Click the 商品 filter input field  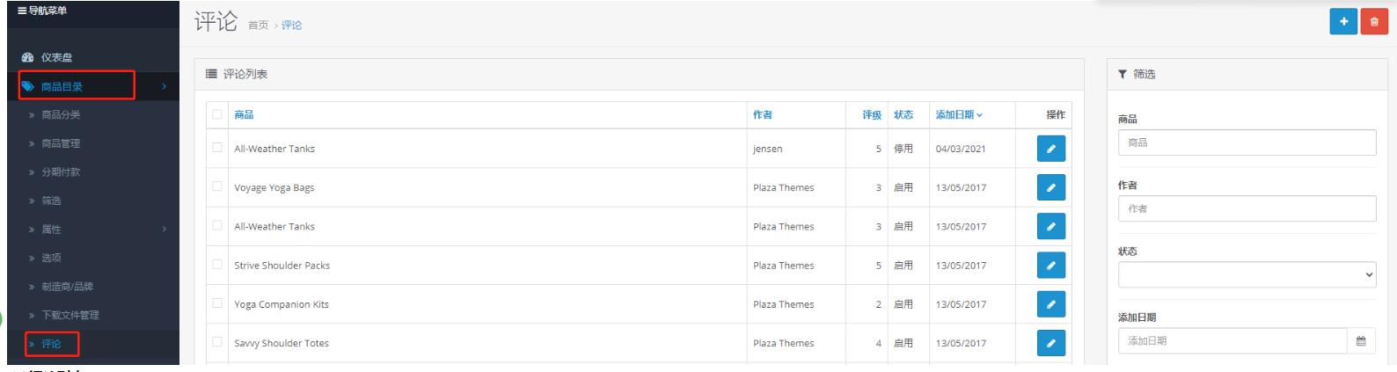point(1247,142)
